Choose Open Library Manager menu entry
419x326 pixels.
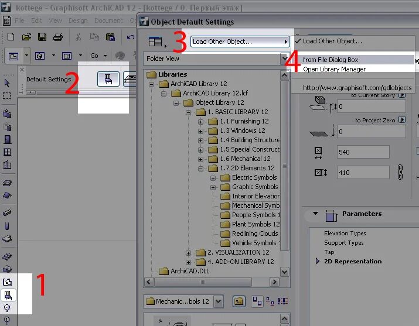(353, 69)
